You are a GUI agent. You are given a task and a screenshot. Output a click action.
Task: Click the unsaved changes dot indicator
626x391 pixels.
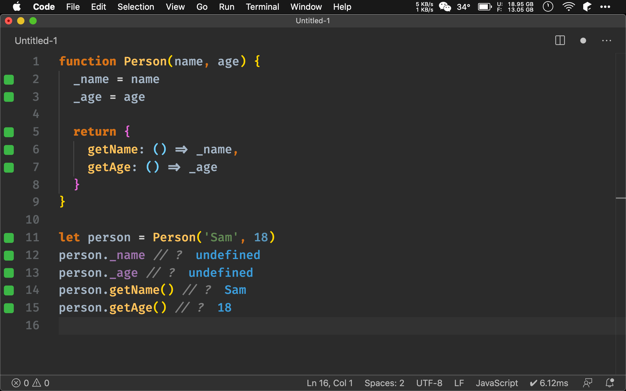coord(583,41)
